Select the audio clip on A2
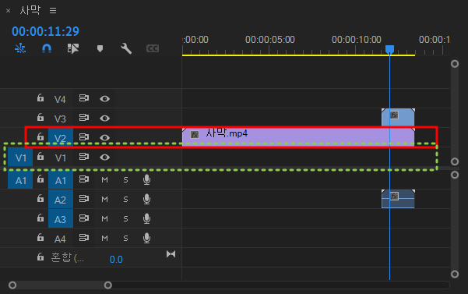The height and width of the screenshot is (294, 468). click(398, 199)
